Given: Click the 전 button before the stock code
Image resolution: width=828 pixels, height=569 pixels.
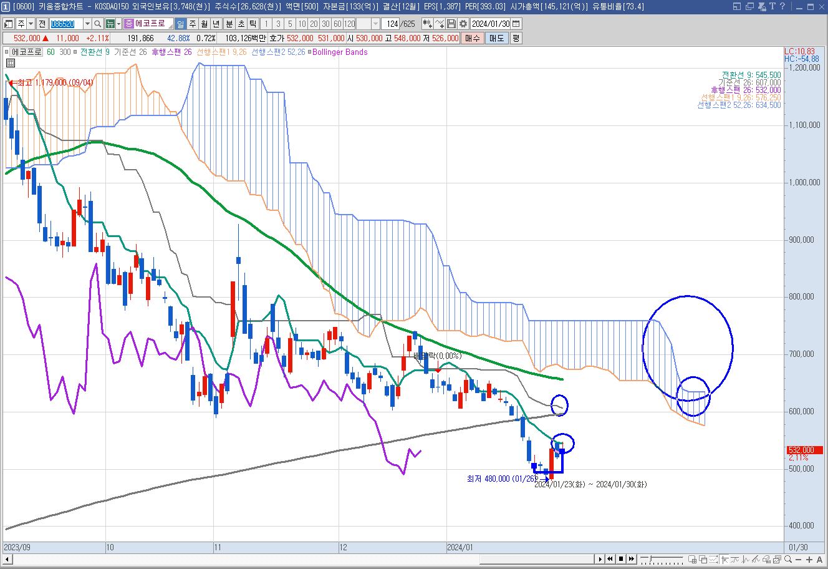Looking at the screenshot, I should [42, 24].
